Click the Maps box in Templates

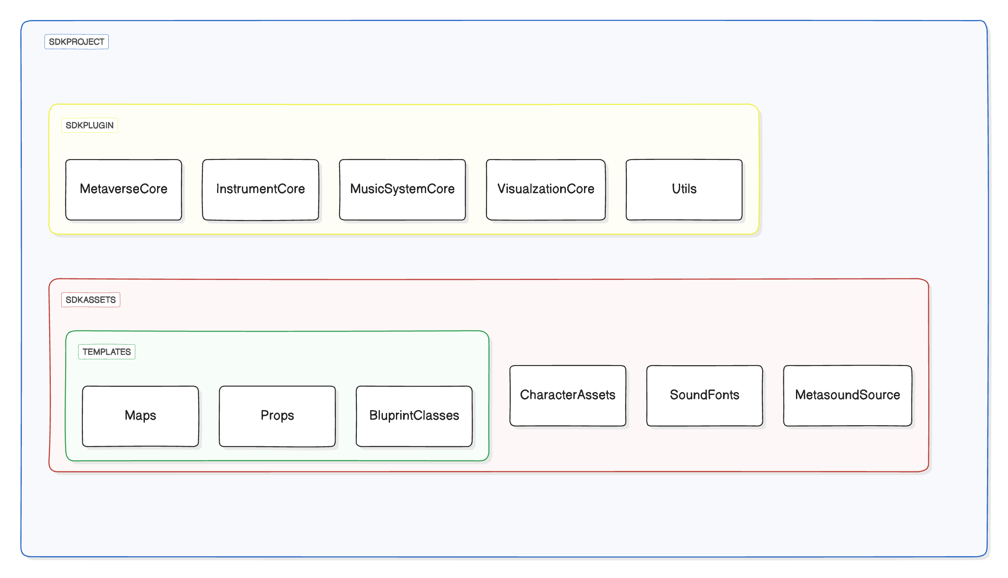tap(140, 416)
